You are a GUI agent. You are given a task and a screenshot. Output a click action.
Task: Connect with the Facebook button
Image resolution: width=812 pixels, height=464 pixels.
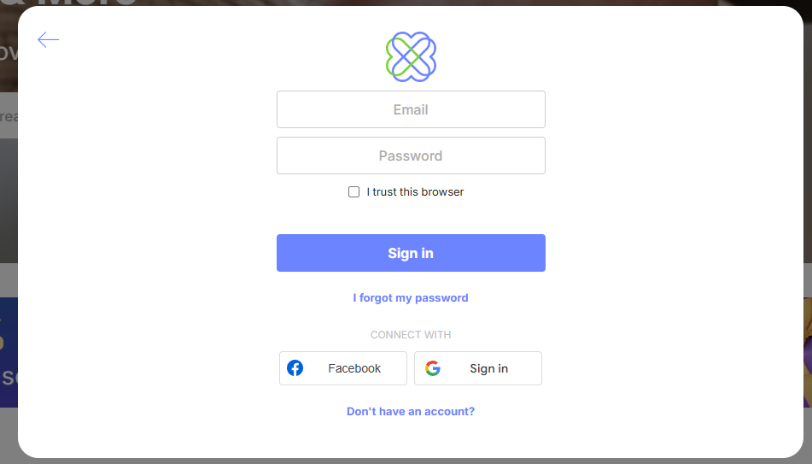tap(343, 368)
